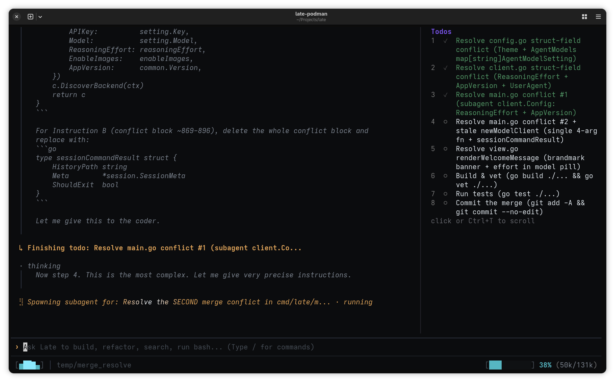Click the 'c.DiscoverBackend(ctx)' code line
The height and width of the screenshot is (382, 615).
tap(98, 86)
